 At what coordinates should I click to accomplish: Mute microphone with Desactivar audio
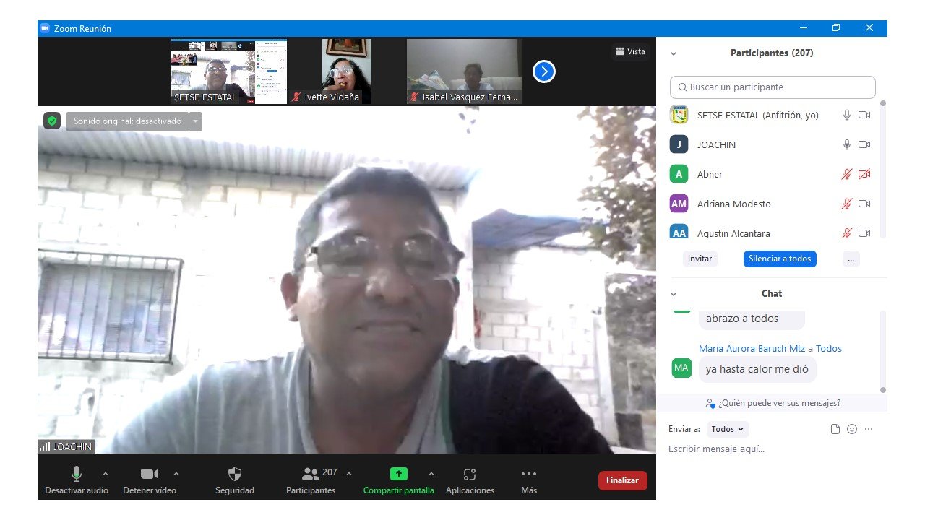pos(76,474)
